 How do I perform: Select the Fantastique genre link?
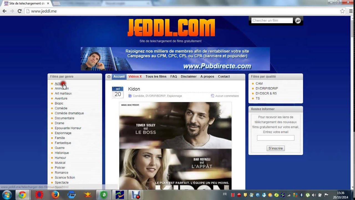63,143
